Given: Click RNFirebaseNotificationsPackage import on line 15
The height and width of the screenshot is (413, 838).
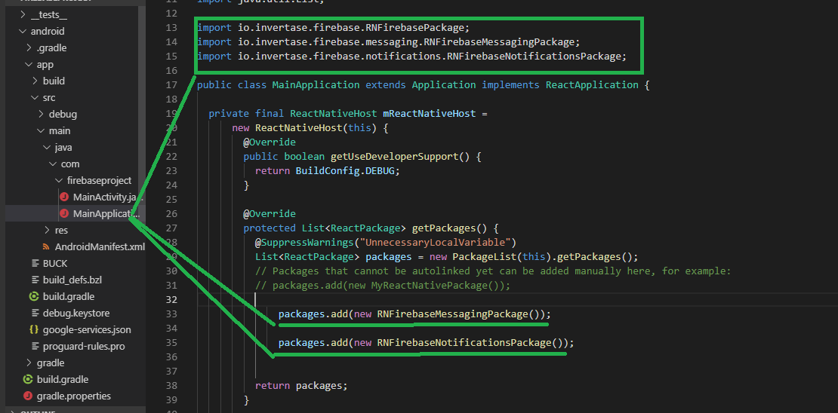Looking at the screenshot, I should click(534, 56).
